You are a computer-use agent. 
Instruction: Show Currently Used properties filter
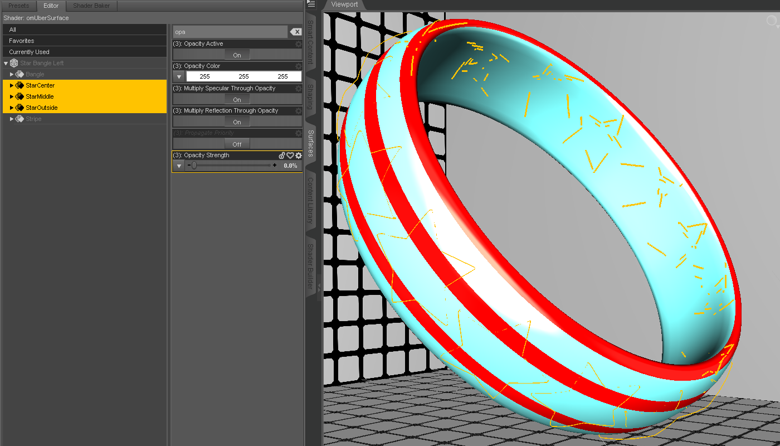point(85,52)
